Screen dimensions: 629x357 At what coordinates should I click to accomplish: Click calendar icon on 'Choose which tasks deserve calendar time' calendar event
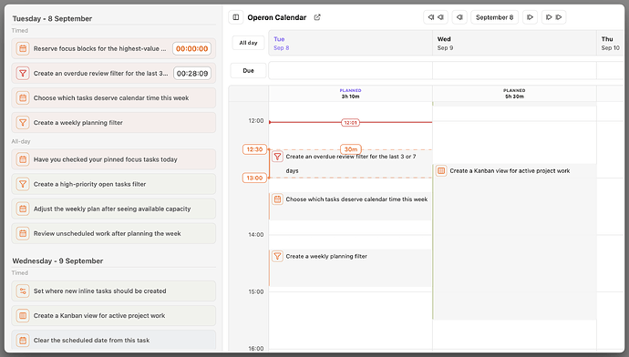277,199
